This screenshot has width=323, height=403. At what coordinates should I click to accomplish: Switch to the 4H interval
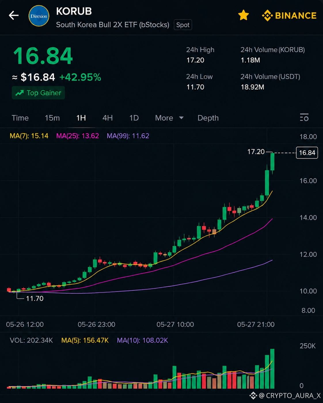tap(107, 118)
